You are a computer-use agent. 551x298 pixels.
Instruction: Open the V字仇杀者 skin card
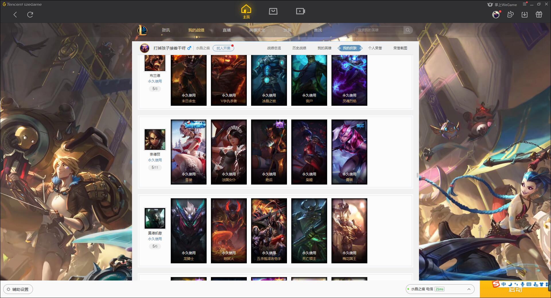click(x=229, y=80)
